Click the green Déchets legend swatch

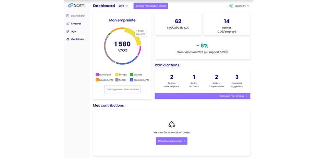tap(132, 75)
